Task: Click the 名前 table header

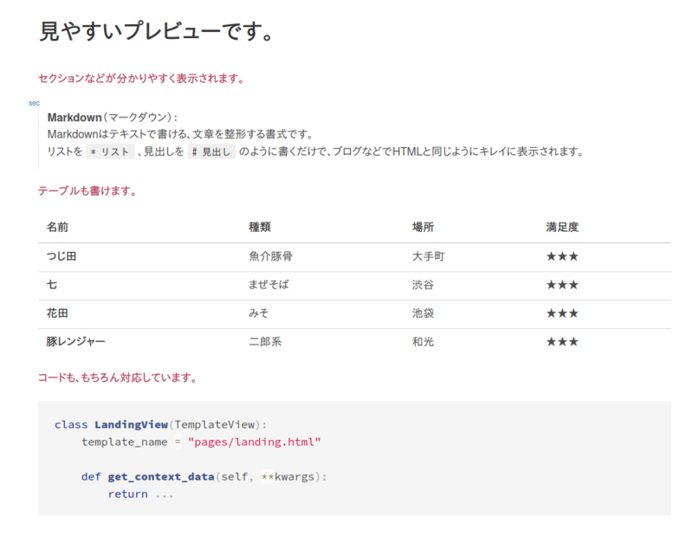Action: (56, 227)
